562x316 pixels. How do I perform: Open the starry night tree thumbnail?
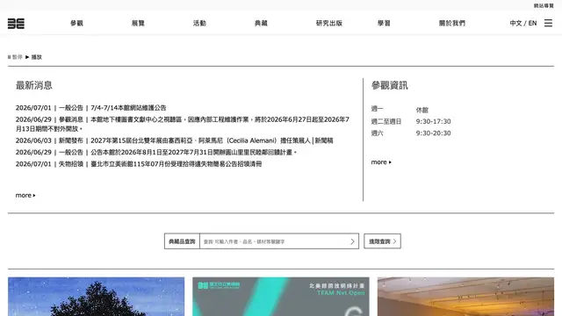(96, 297)
